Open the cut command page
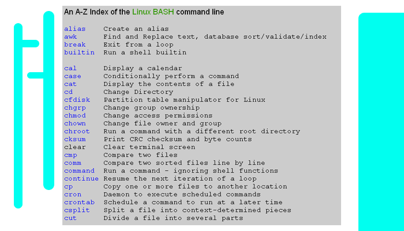 coord(70,218)
